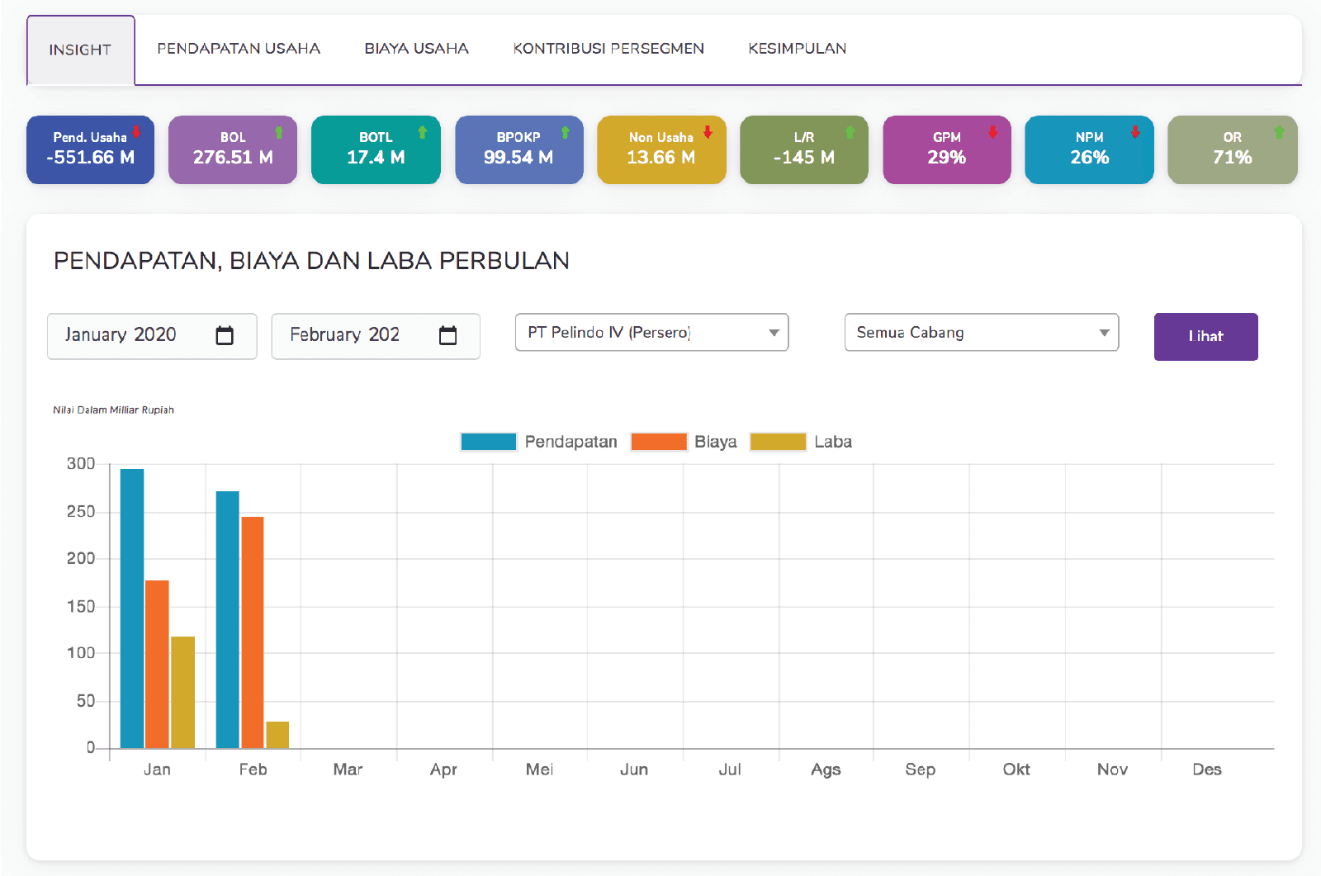Click the February Laba yellow bar
This screenshot has height=876, width=1321.
[x=277, y=735]
